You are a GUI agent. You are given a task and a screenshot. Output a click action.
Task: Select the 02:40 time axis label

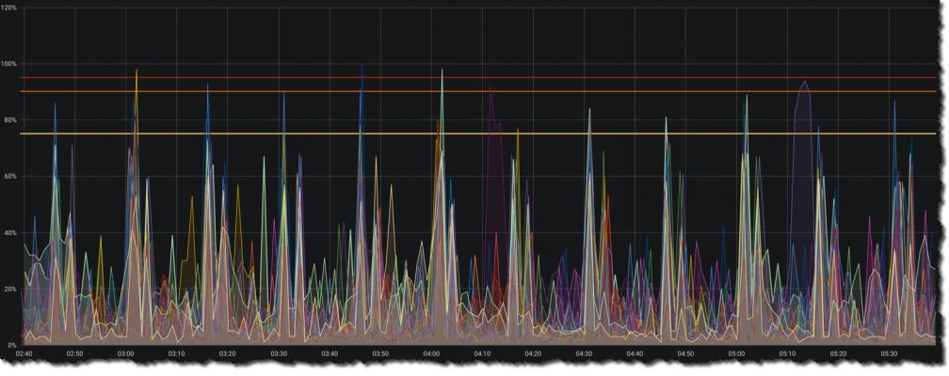(24, 352)
